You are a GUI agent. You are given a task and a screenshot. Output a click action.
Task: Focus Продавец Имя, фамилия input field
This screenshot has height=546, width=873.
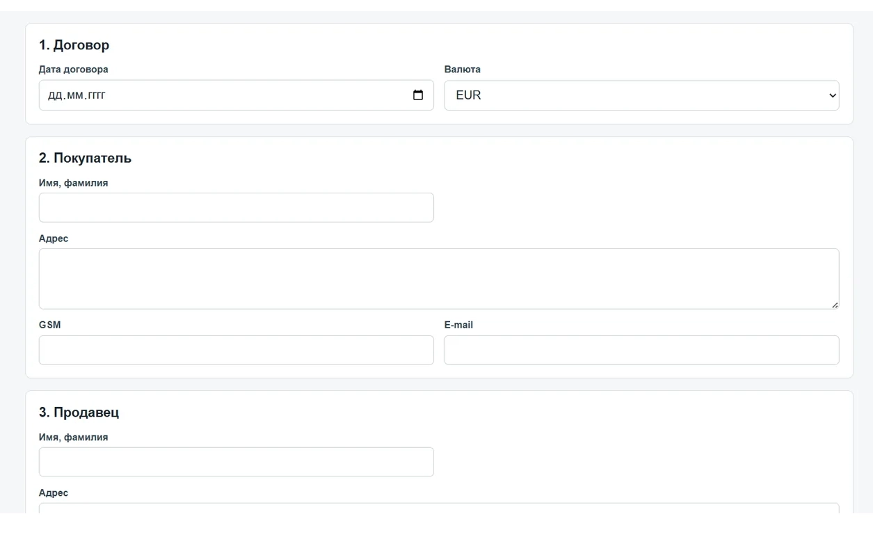[237, 462]
